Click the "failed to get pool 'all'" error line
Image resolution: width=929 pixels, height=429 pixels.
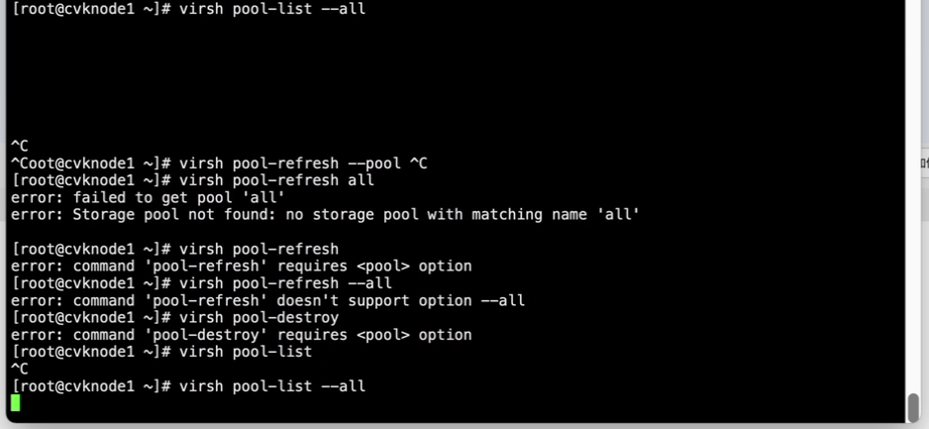tap(149, 197)
